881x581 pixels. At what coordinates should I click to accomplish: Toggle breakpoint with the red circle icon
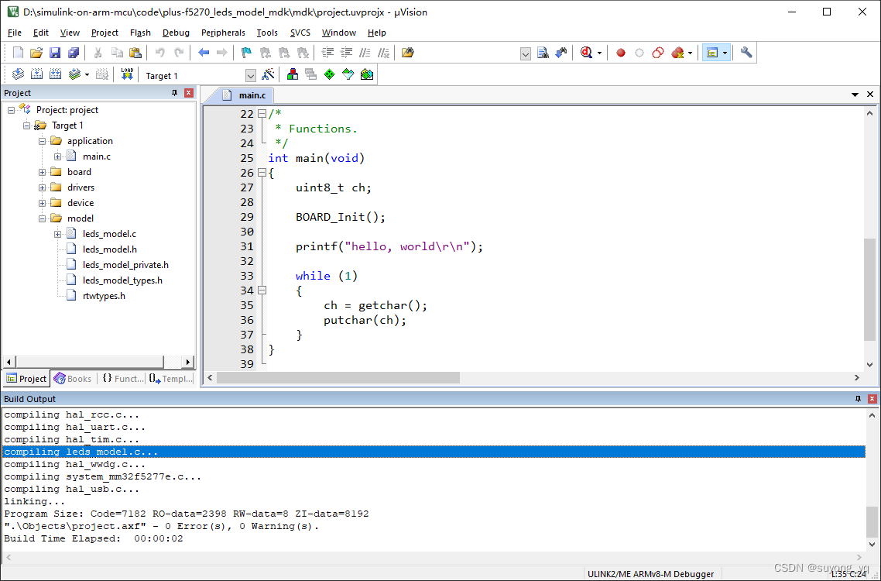[620, 53]
